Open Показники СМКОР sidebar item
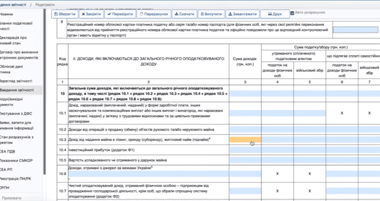This screenshot has width=380, height=201. pos(16,161)
